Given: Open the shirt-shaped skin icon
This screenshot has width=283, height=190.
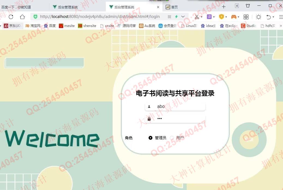Looking at the screenshot, I should pyautogui.click(x=248, y=6).
